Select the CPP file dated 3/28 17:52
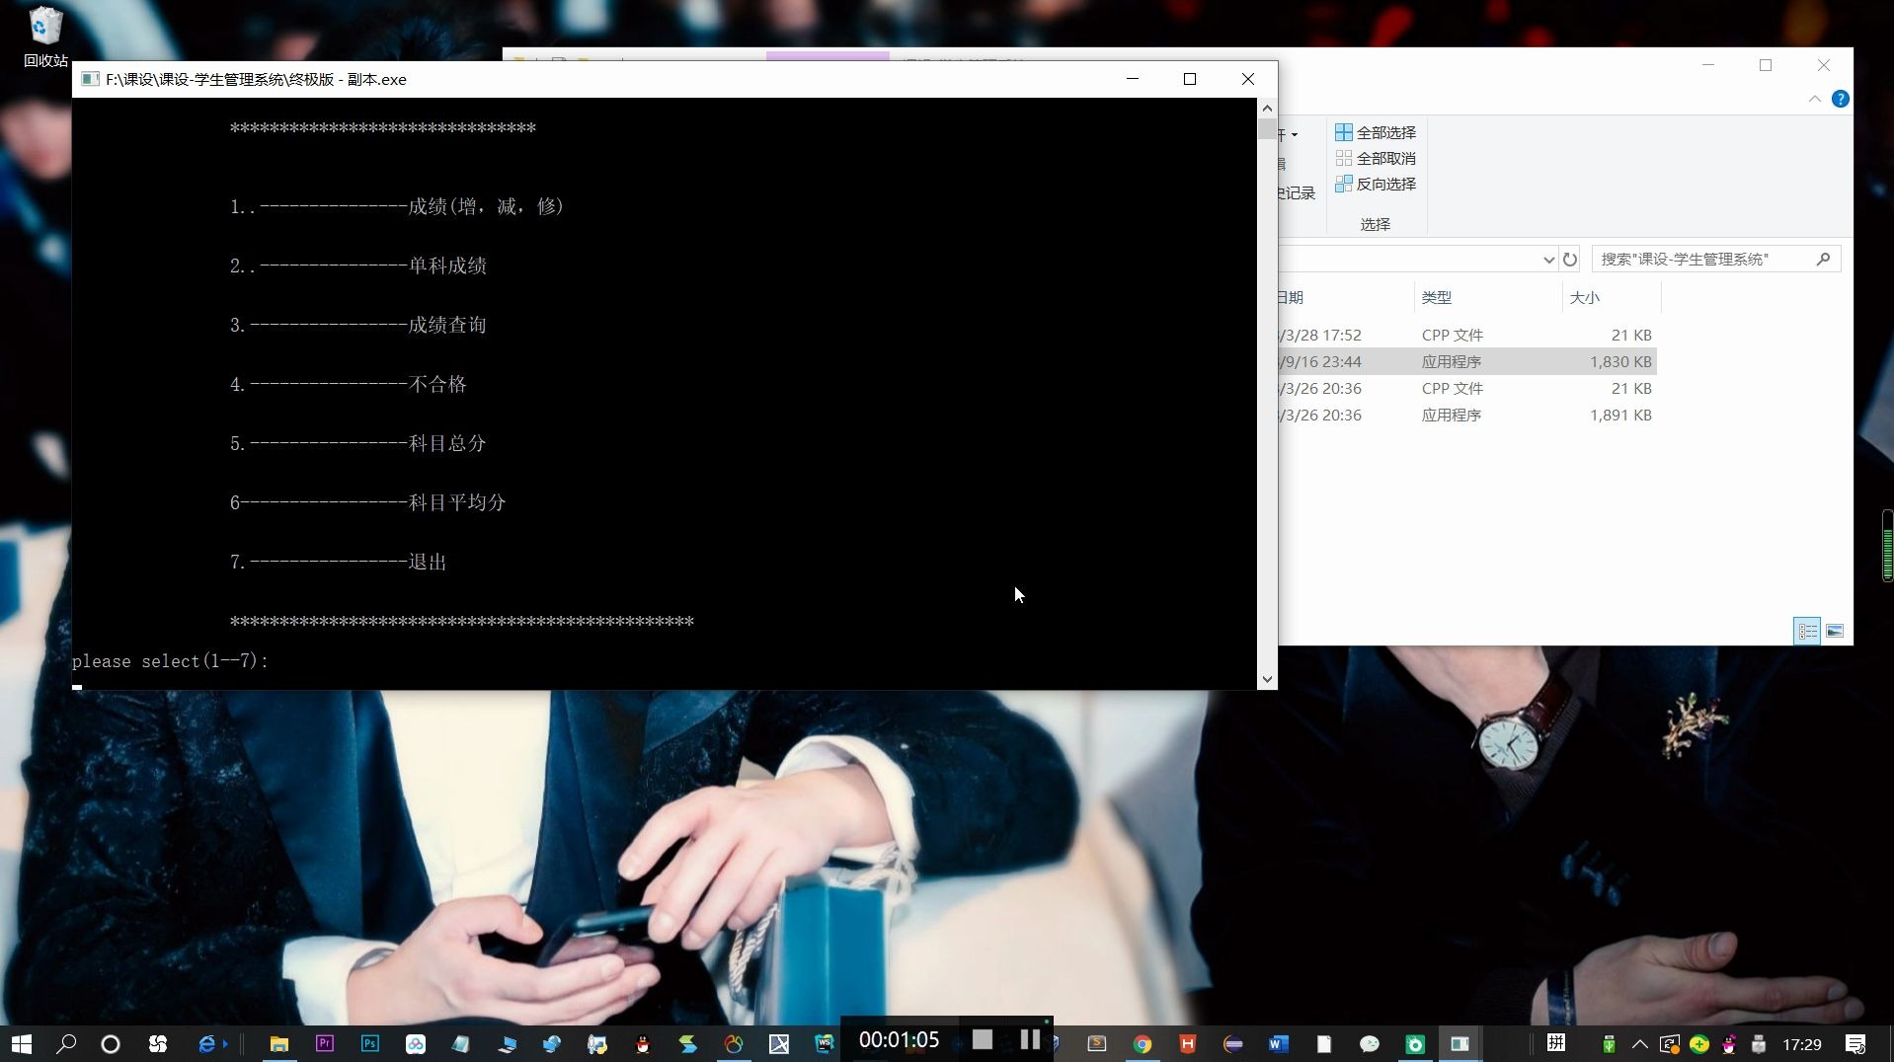Screen dimensions: 1894x1062 pos(1466,336)
